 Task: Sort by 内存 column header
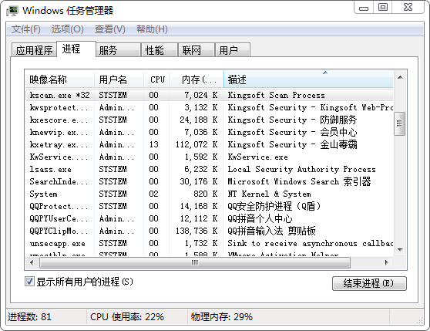click(197, 79)
